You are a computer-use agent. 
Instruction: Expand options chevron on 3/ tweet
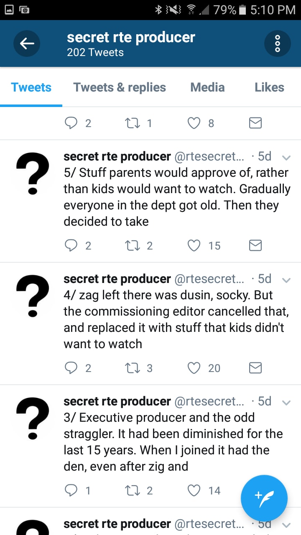286,403
